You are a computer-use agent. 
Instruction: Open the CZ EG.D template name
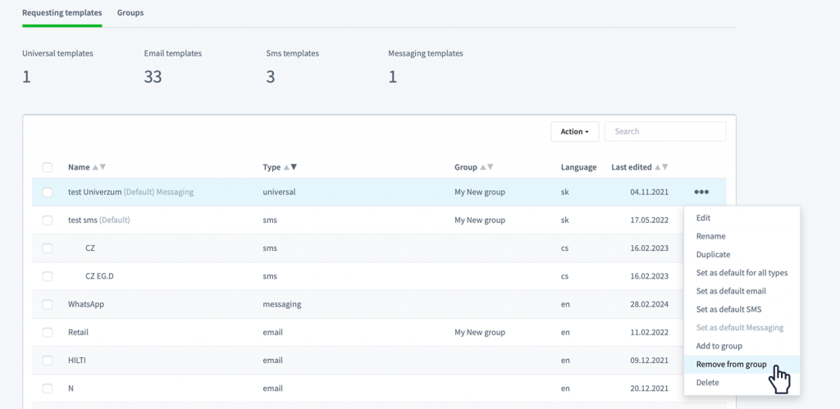99,276
